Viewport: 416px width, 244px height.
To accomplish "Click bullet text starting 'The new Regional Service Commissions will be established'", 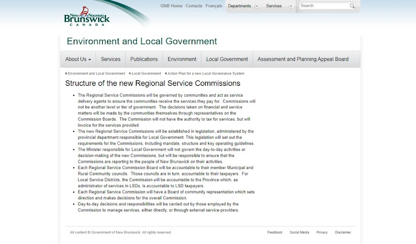I will tap(166, 137).
